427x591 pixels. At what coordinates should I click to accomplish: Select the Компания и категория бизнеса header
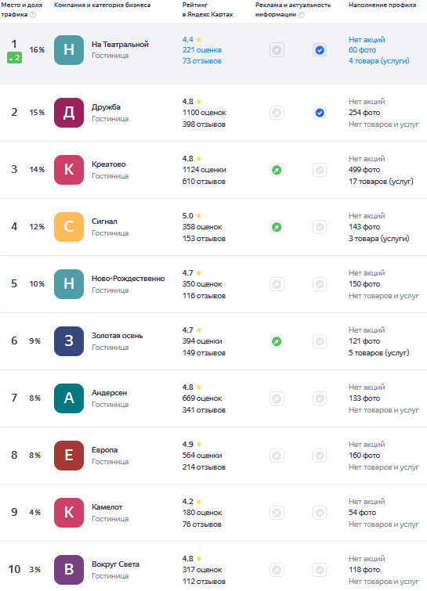(x=102, y=5)
